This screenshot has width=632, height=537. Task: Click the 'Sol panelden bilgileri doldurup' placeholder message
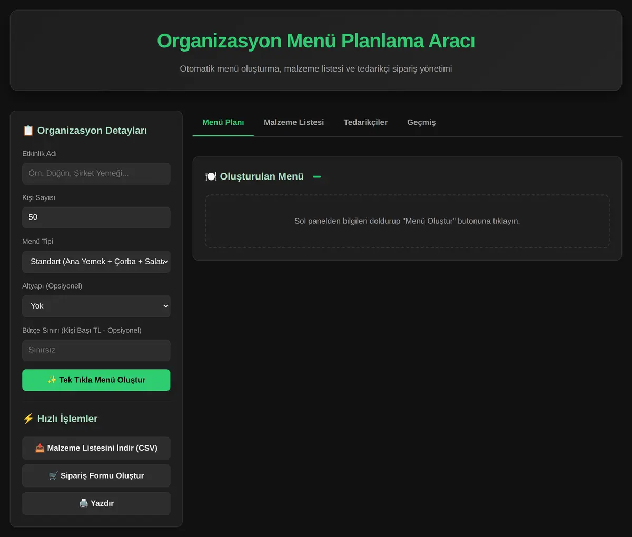[x=407, y=221]
